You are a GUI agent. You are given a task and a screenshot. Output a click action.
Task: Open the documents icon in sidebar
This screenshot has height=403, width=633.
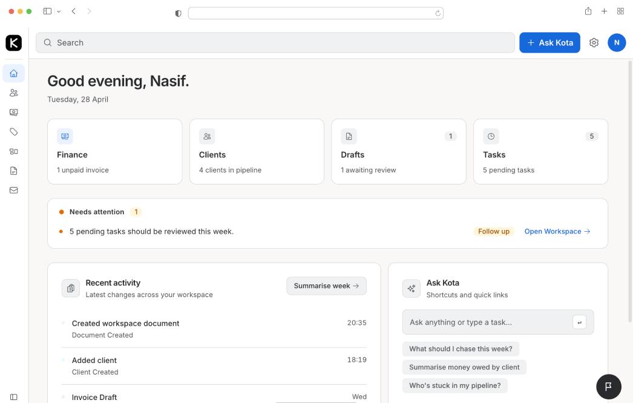(x=14, y=171)
